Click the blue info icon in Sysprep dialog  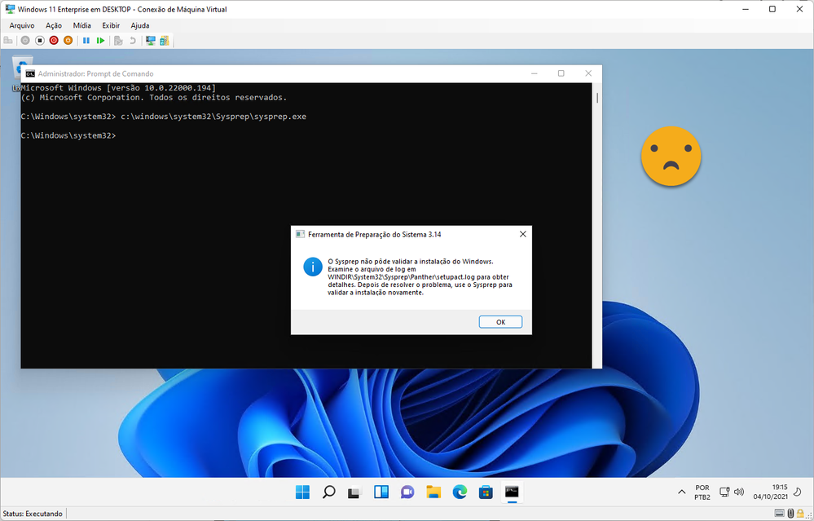click(313, 267)
